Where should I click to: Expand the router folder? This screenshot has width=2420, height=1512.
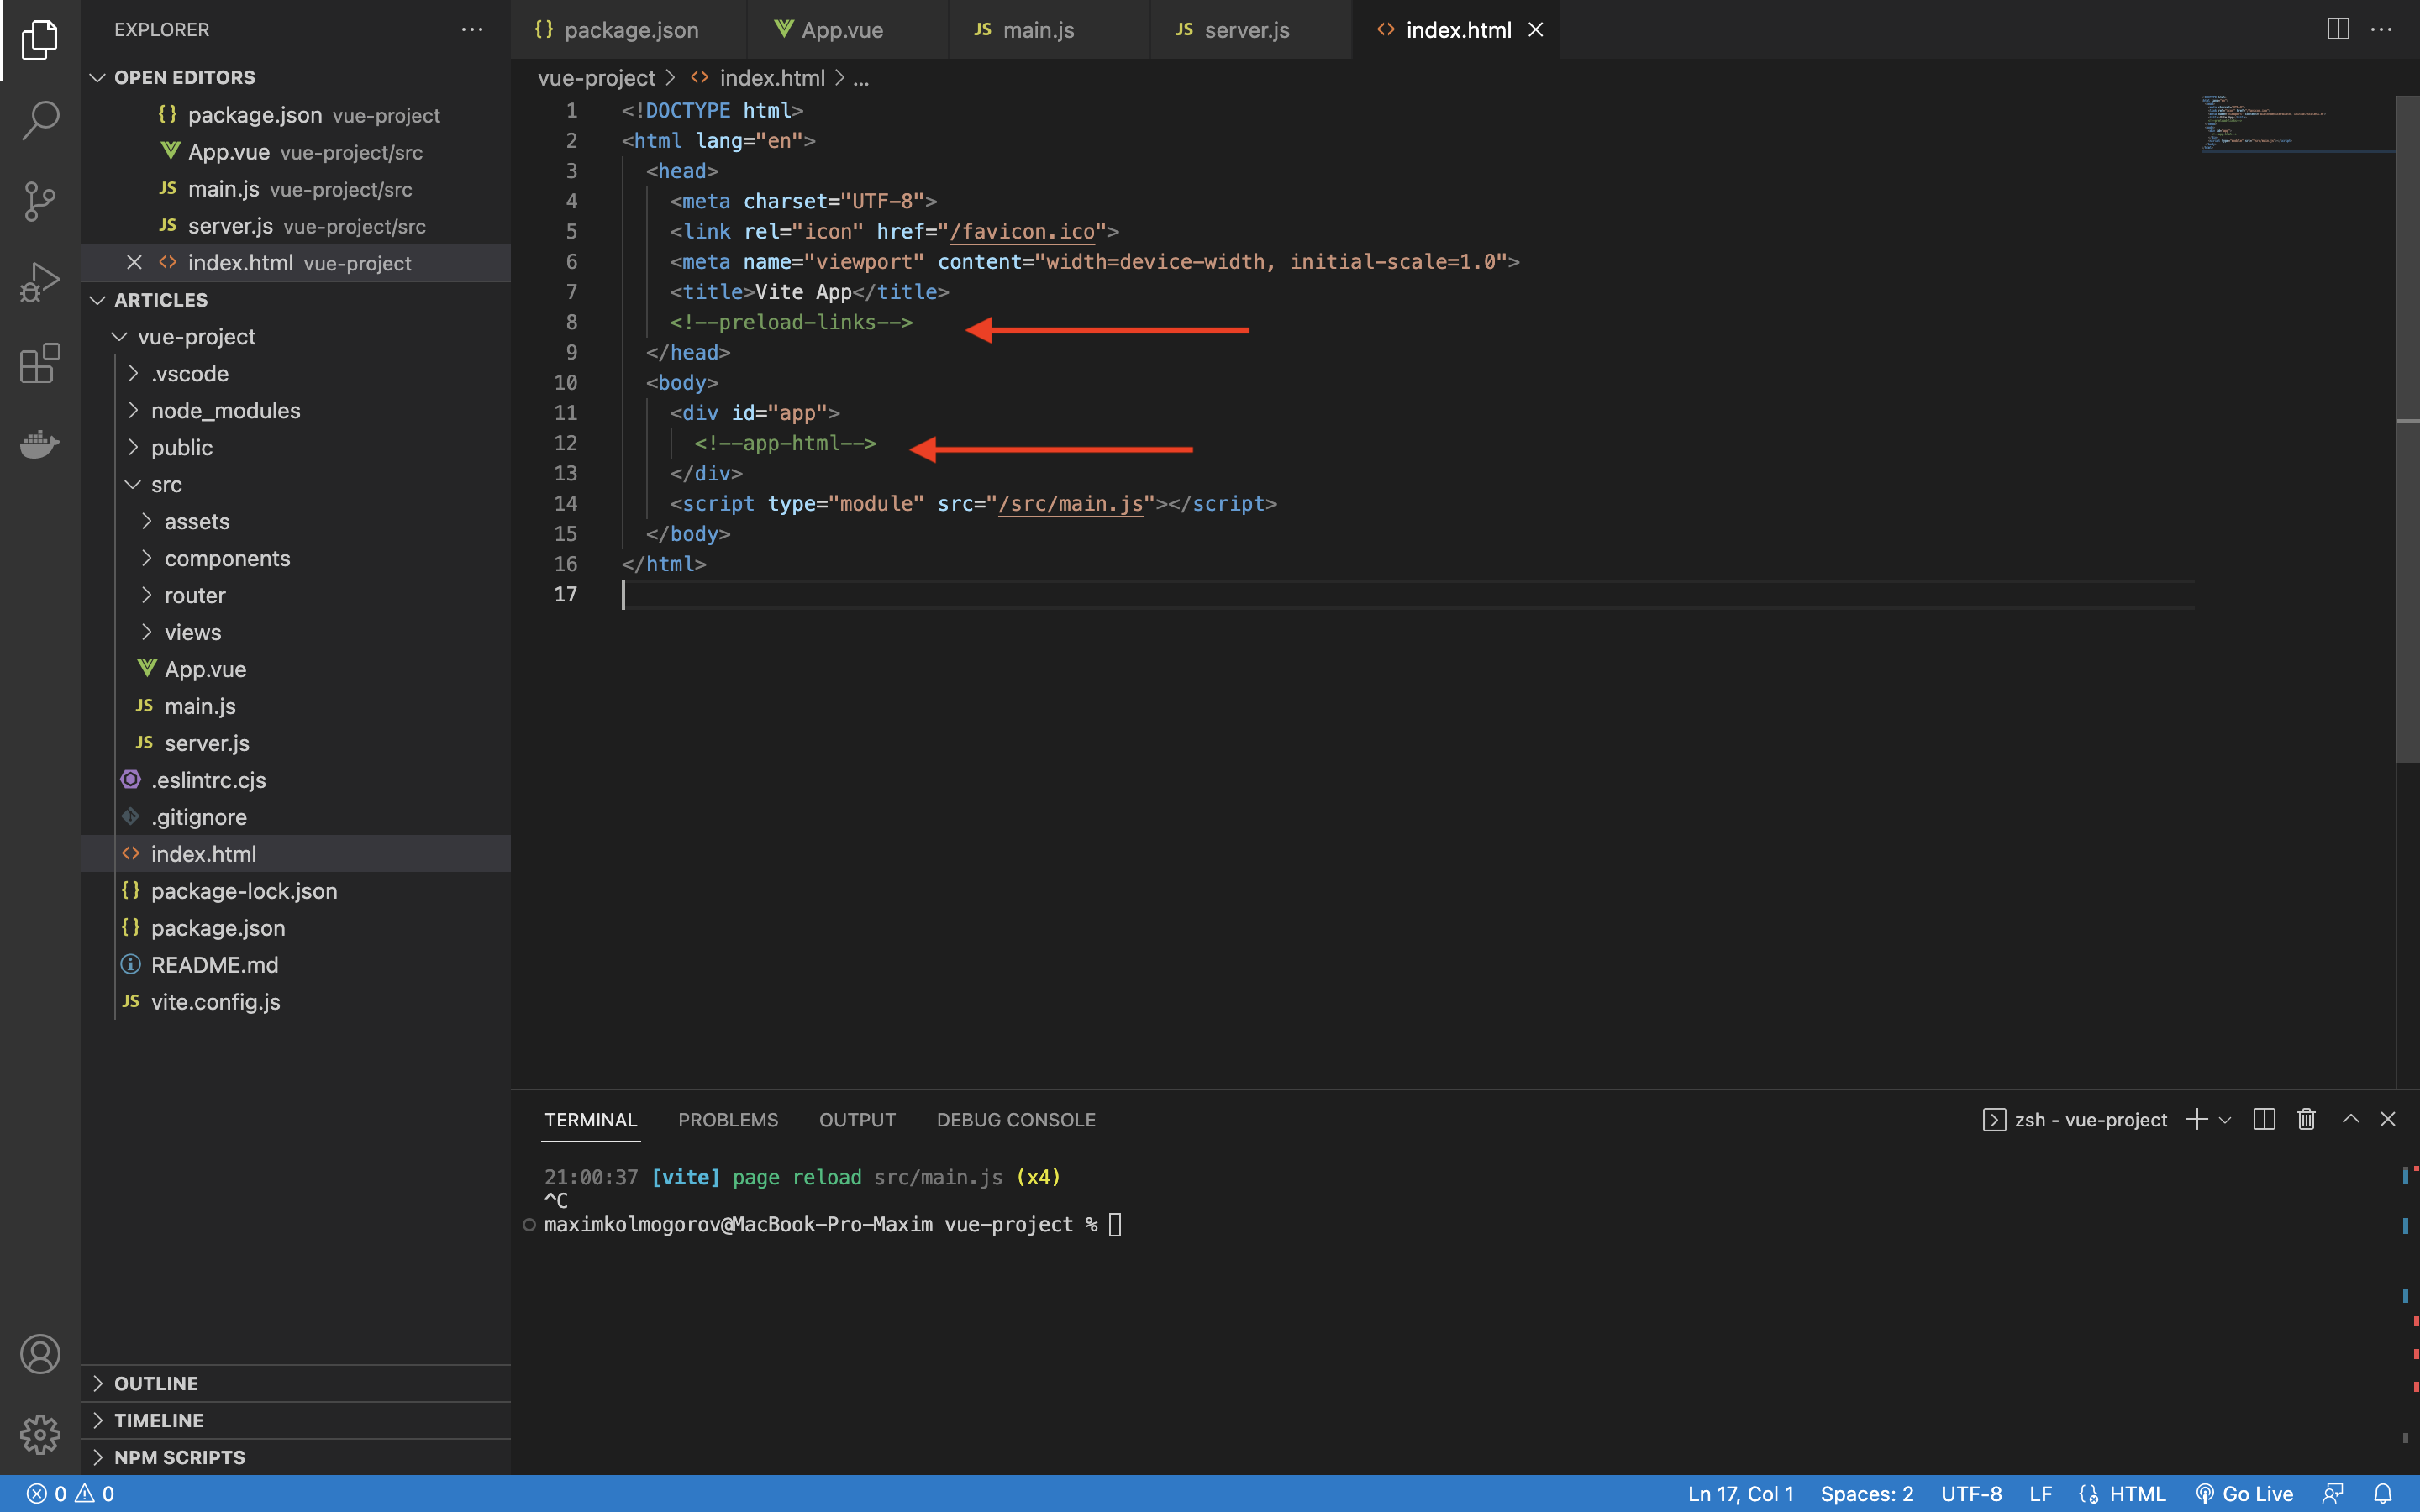pyautogui.click(x=295, y=596)
